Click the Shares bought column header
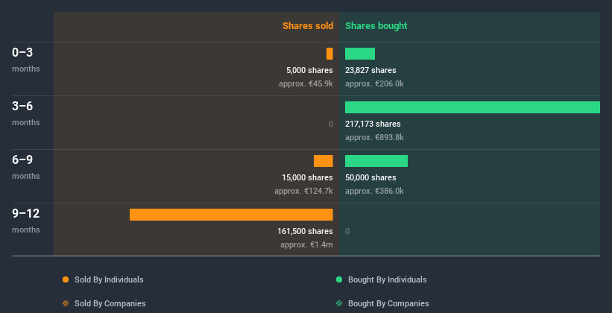 pyautogui.click(x=376, y=26)
